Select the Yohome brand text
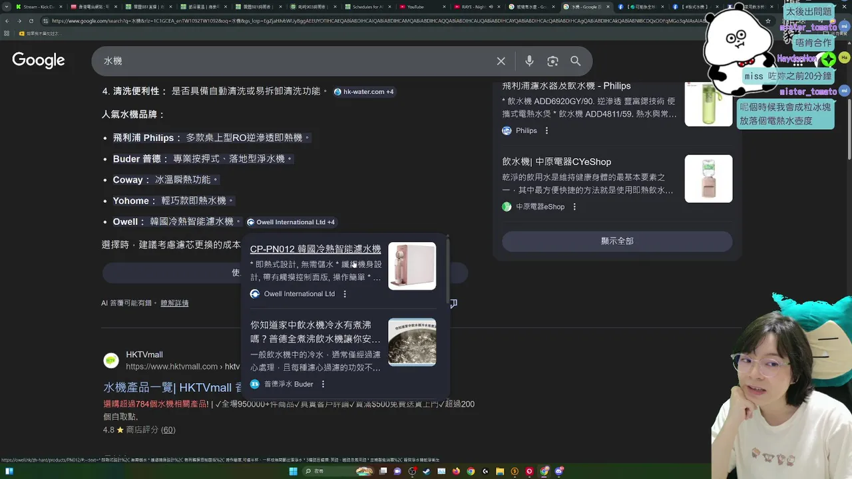852x479 pixels. coord(131,200)
